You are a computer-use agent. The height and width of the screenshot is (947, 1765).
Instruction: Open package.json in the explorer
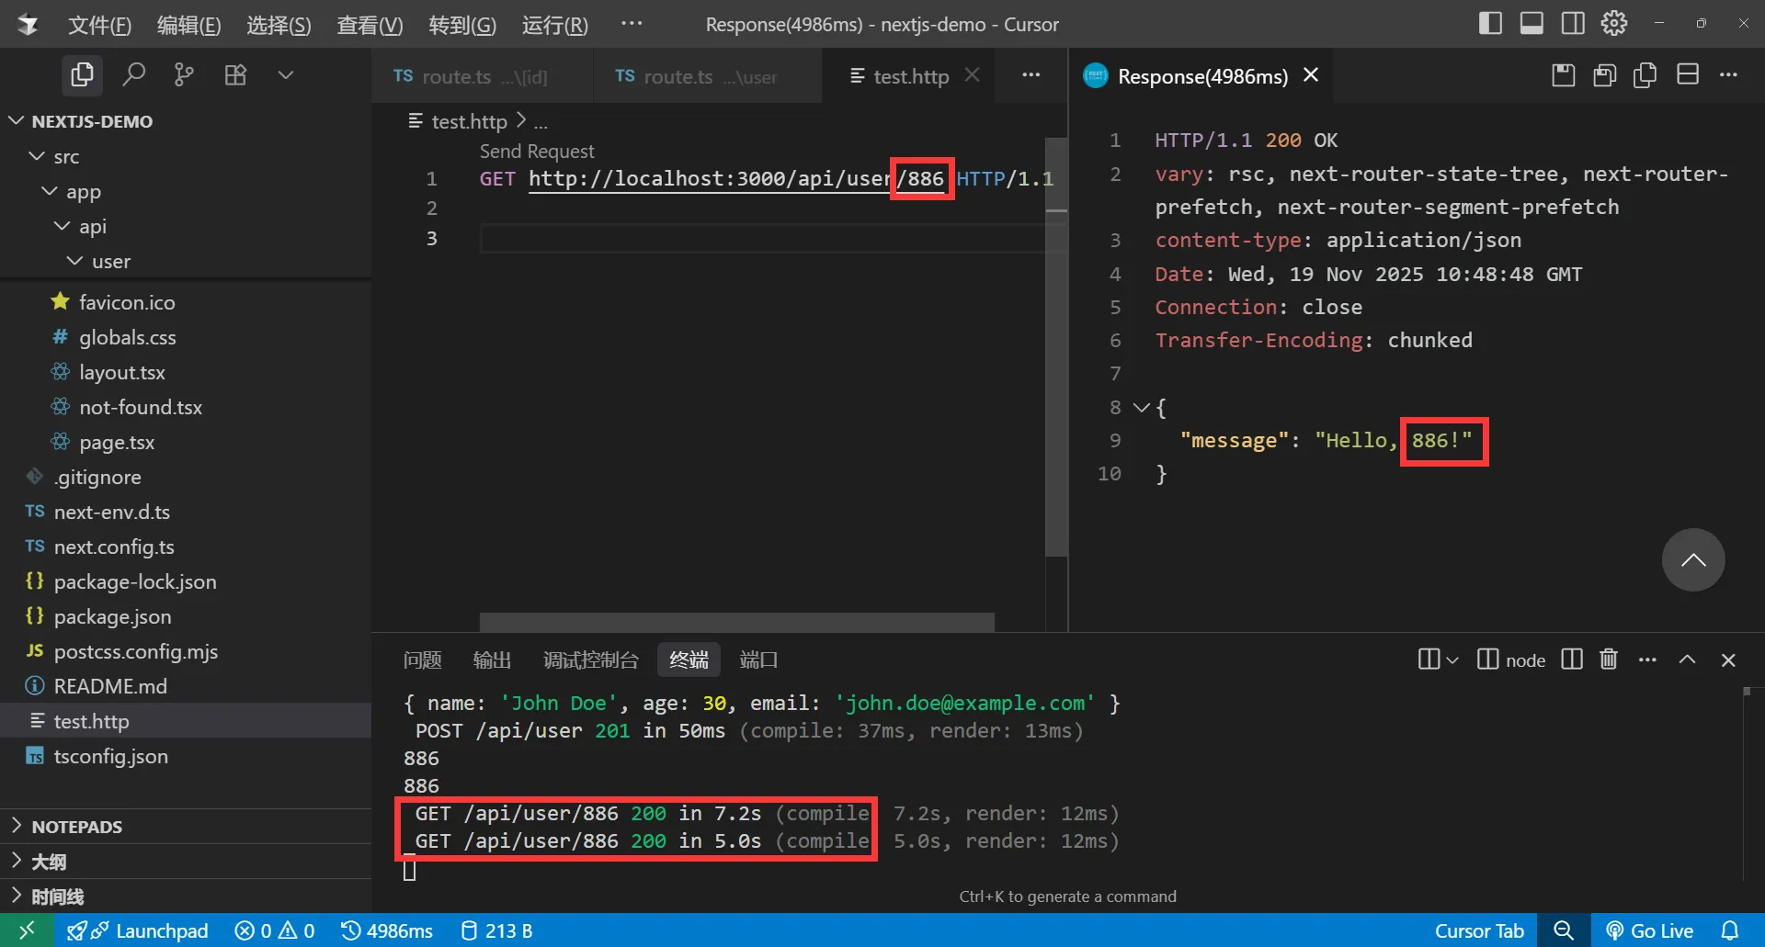pyautogui.click(x=112, y=616)
